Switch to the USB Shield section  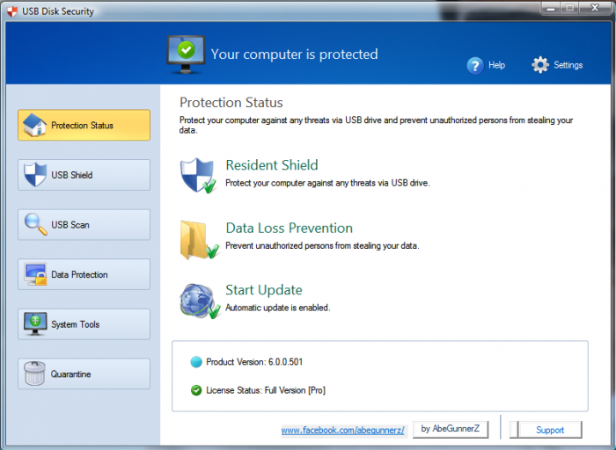(84, 175)
